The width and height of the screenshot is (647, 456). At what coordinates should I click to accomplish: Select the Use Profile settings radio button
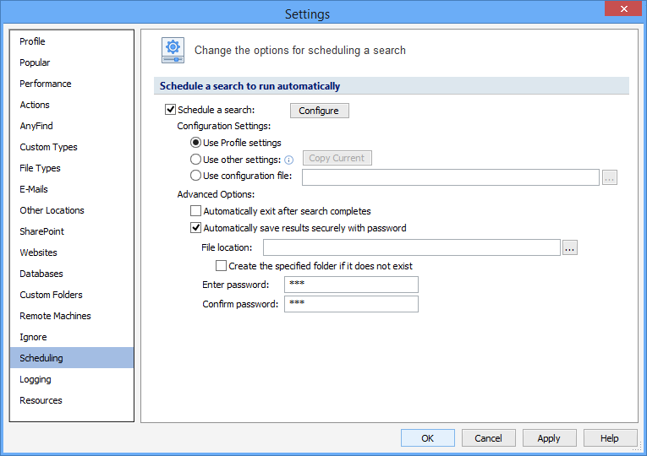point(196,143)
